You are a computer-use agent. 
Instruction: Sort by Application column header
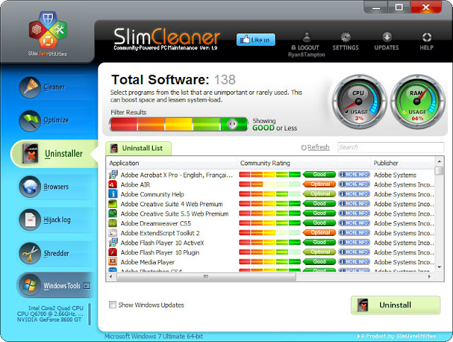coord(171,163)
